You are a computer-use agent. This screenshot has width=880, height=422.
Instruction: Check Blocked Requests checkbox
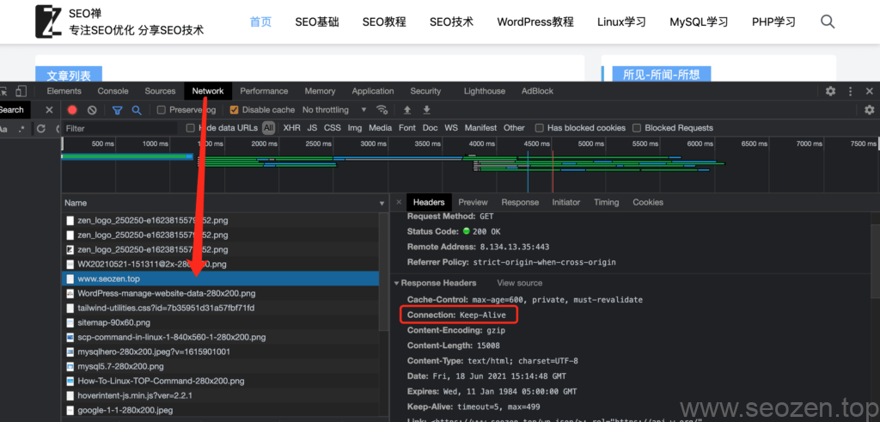(637, 128)
